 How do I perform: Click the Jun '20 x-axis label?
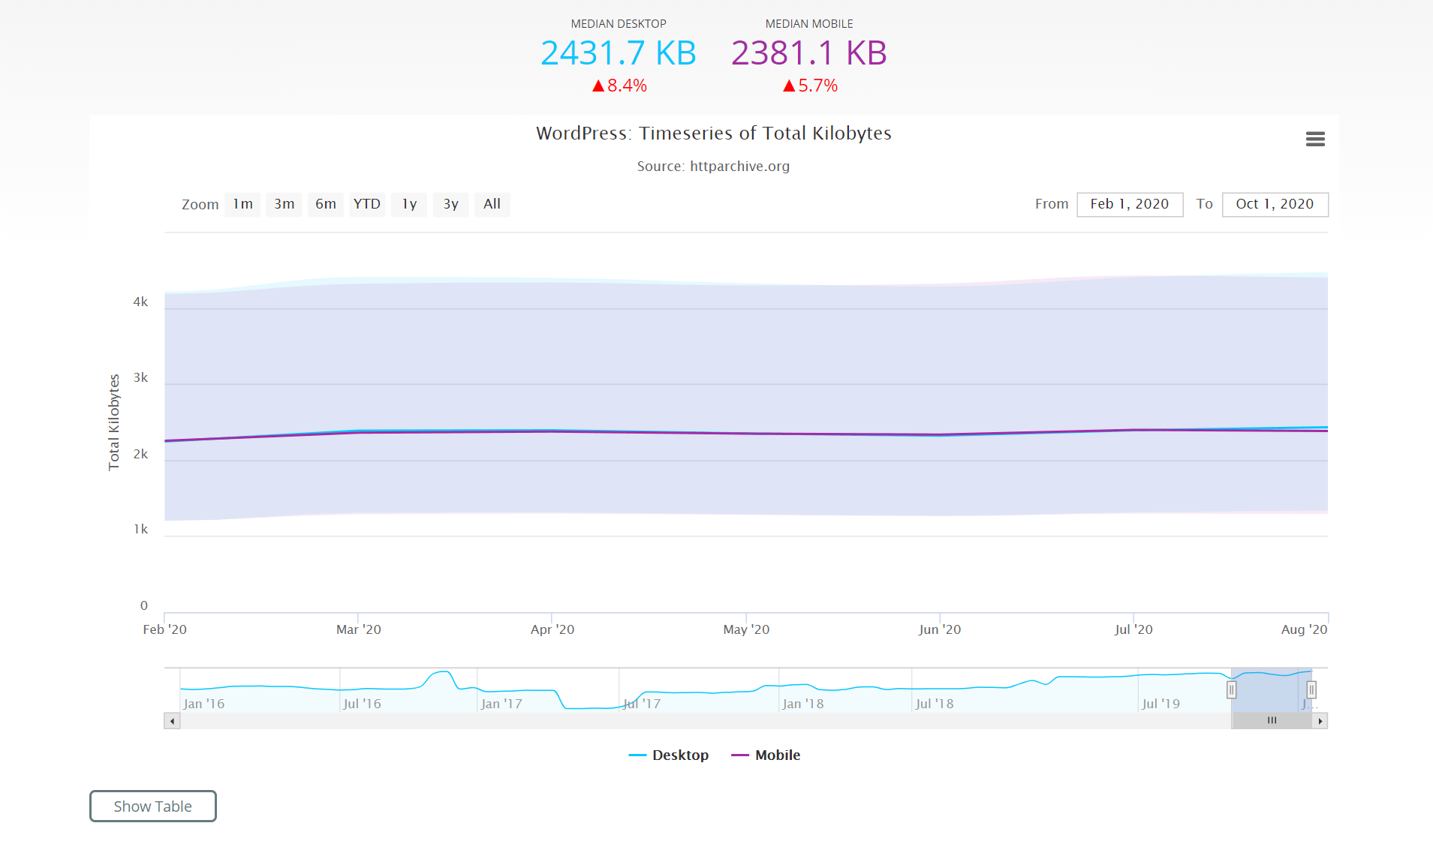[x=940, y=629]
